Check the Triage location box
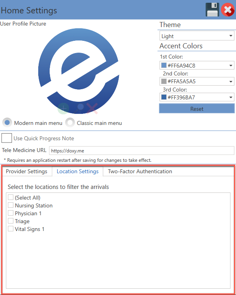The height and width of the screenshot is (295, 236). click(x=11, y=221)
